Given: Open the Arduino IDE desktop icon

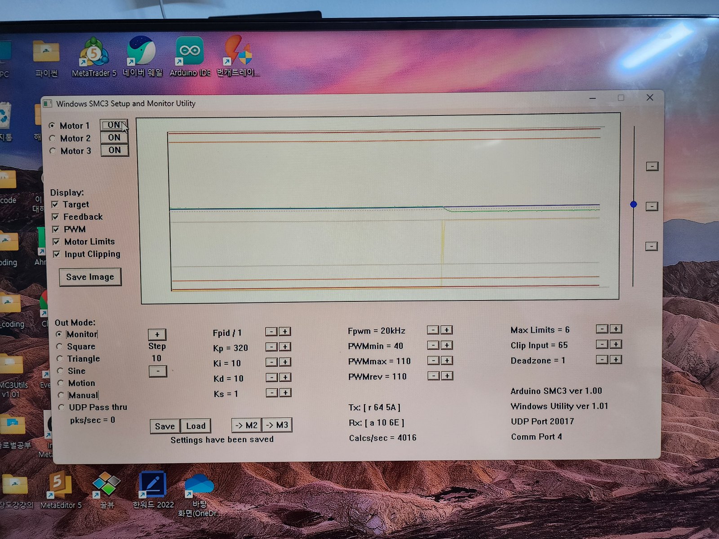Looking at the screenshot, I should pos(190,52).
